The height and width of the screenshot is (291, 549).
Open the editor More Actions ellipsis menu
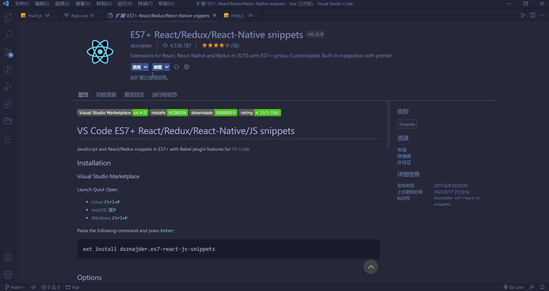(x=542, y=15)
